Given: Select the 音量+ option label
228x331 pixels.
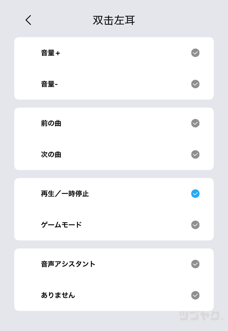Looking at the screenshot, I should 50,53.
